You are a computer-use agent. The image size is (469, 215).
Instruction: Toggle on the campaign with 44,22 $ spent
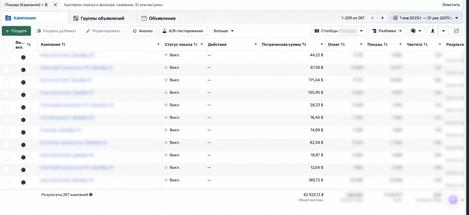coord(25,57)
